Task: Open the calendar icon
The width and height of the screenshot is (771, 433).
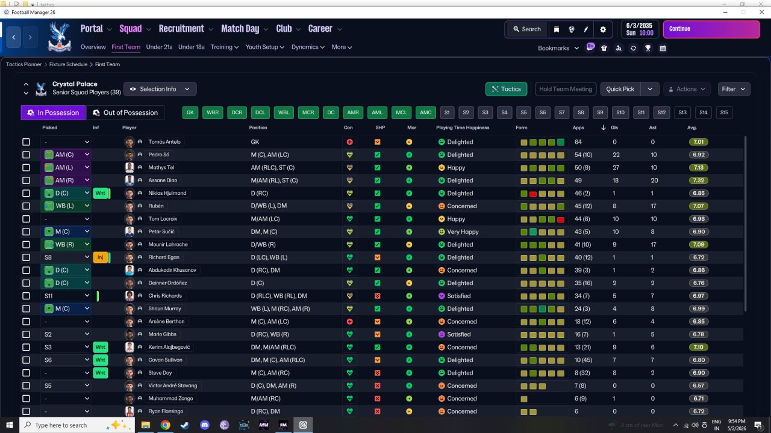Action: [x=663, y=48]
